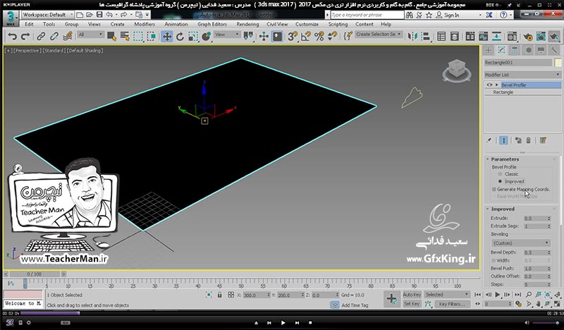Click the Align tool icon

(426, 37)
